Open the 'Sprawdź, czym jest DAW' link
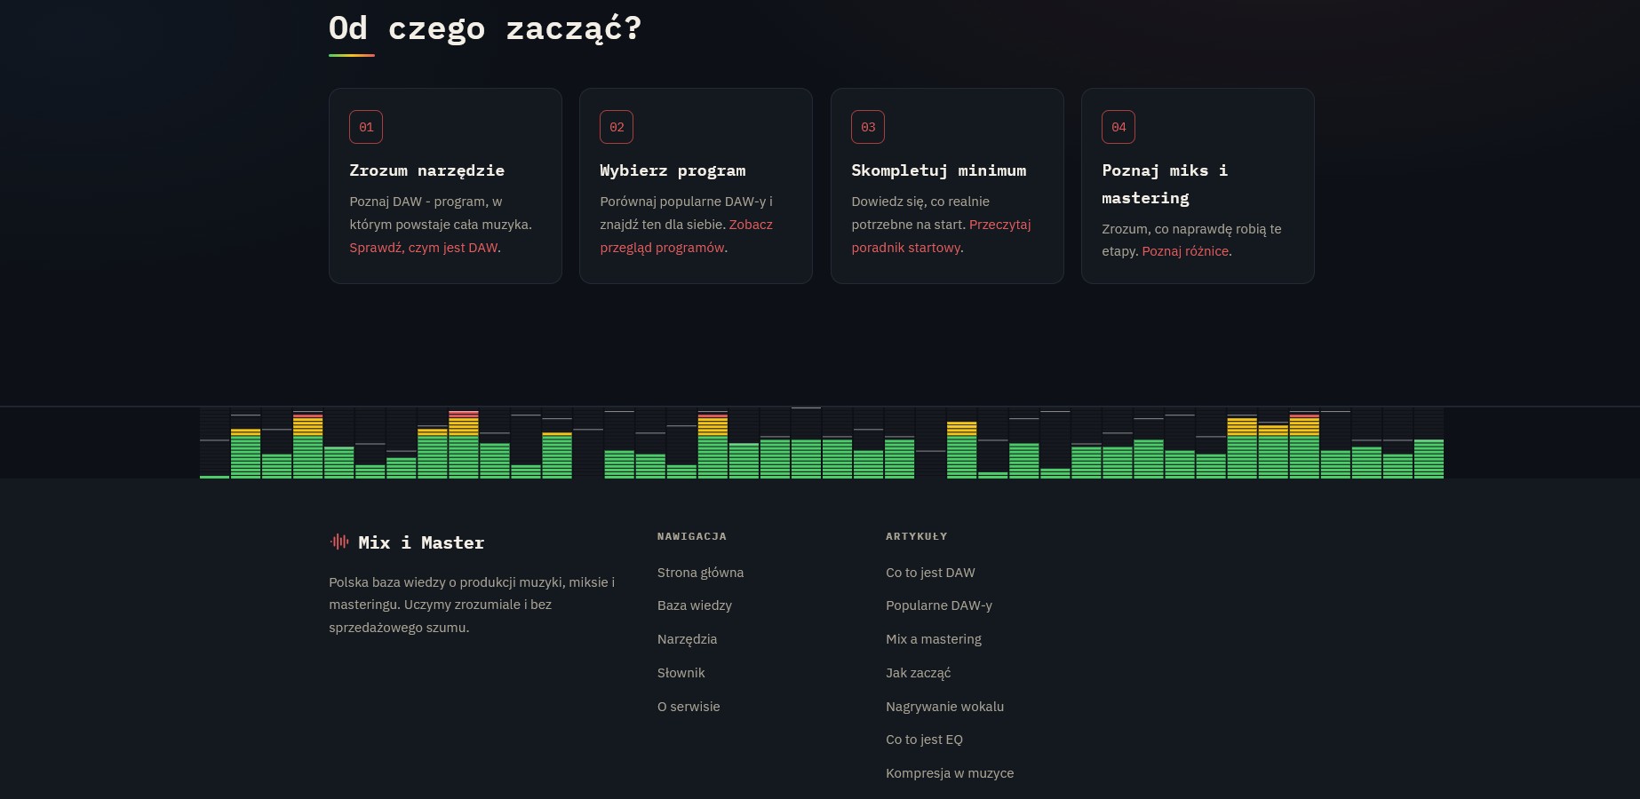This screenshot has height=799, width=1640. click(424, 248)
